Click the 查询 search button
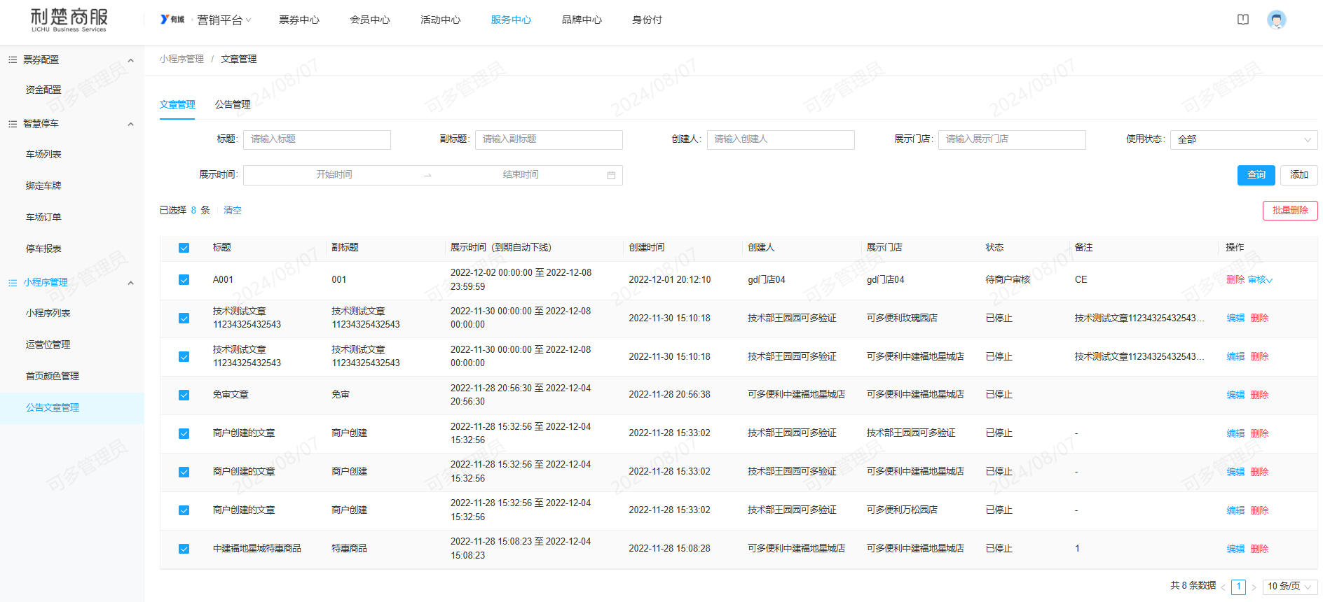Screen dimensions: 1323x602 coord(1256,175)
